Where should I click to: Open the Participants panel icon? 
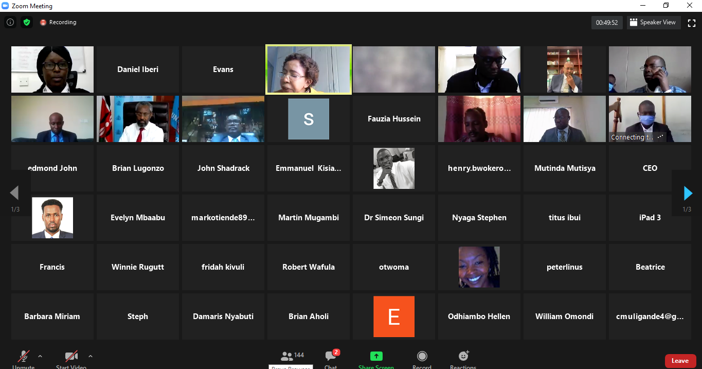[x=287, y=356]
